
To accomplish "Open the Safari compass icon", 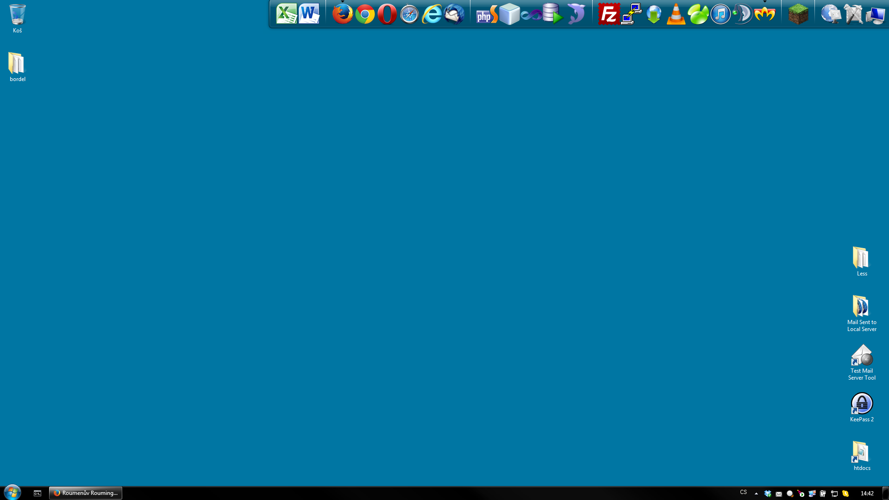I will tap(409, 14).
